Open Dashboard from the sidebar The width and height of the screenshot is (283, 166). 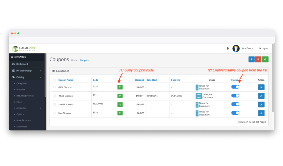(x=22, y=64)
